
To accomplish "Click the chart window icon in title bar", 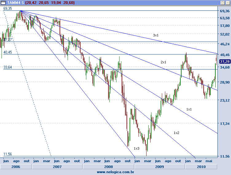I will (3, 2).
